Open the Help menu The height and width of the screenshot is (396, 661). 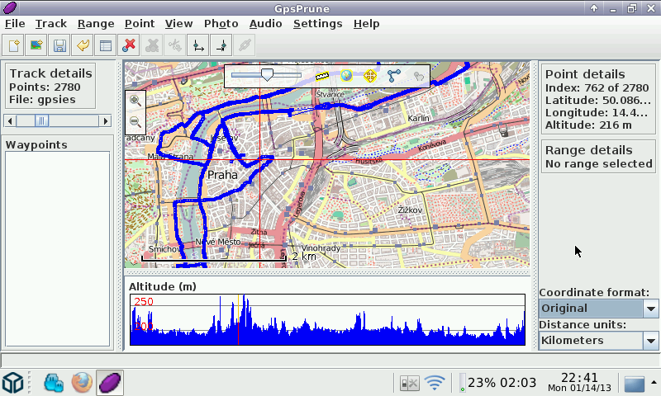click(366, 24)
